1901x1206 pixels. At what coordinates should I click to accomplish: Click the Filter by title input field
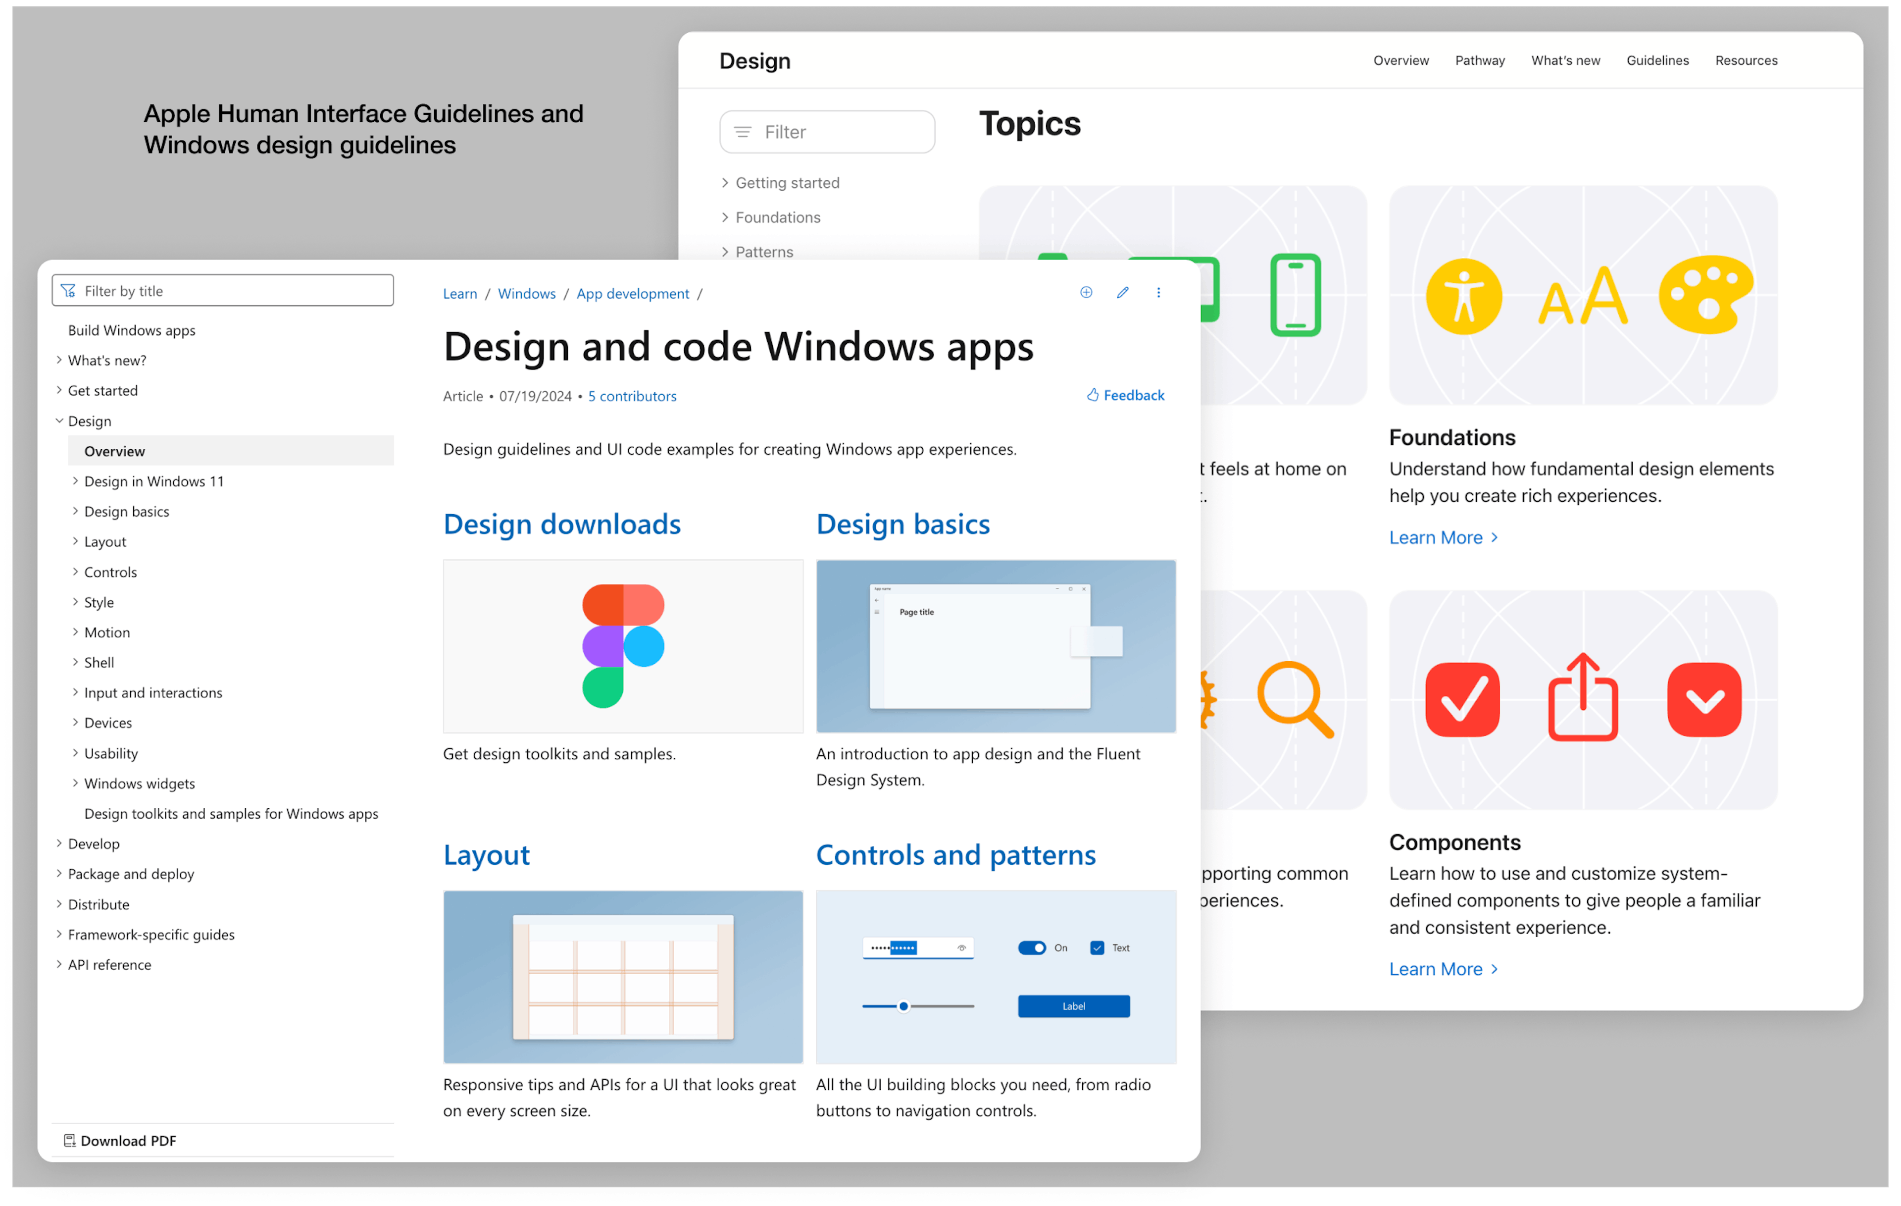[223, 291]
